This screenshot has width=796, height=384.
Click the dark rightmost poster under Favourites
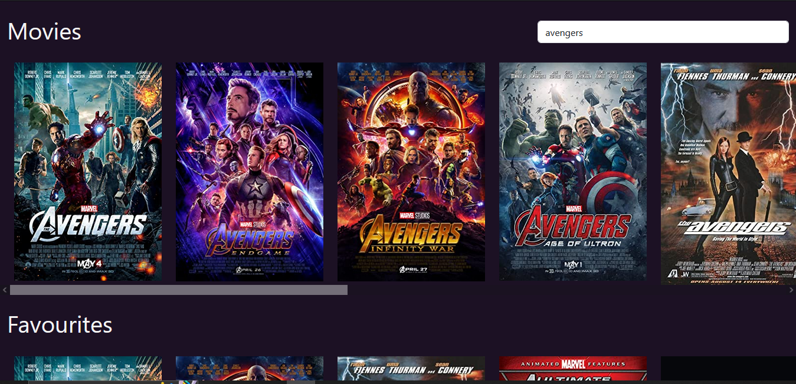pos(727,369)
